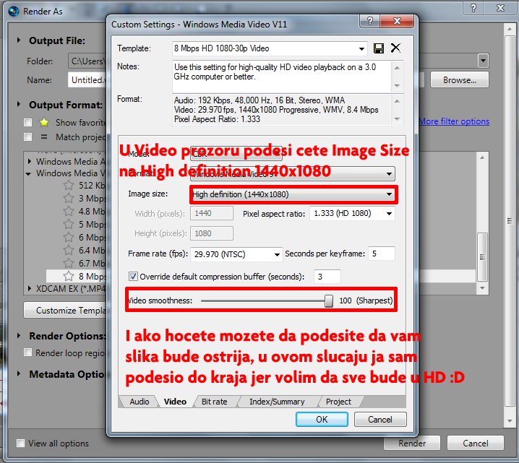Open the Image size dropdown

tap(389, 194)
